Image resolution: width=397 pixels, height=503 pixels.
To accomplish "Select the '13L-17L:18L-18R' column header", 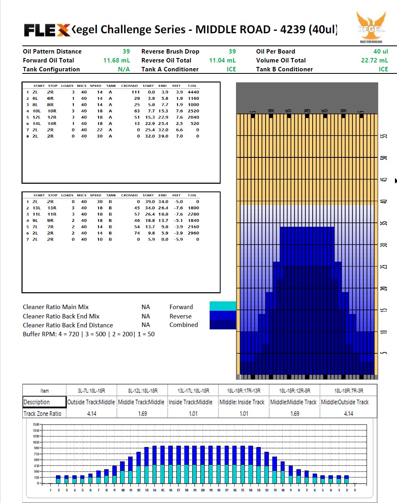I will (x=193, y=391).
